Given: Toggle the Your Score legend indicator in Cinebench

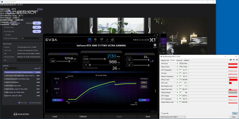Looking at the screenshot, I should (19, 103).
